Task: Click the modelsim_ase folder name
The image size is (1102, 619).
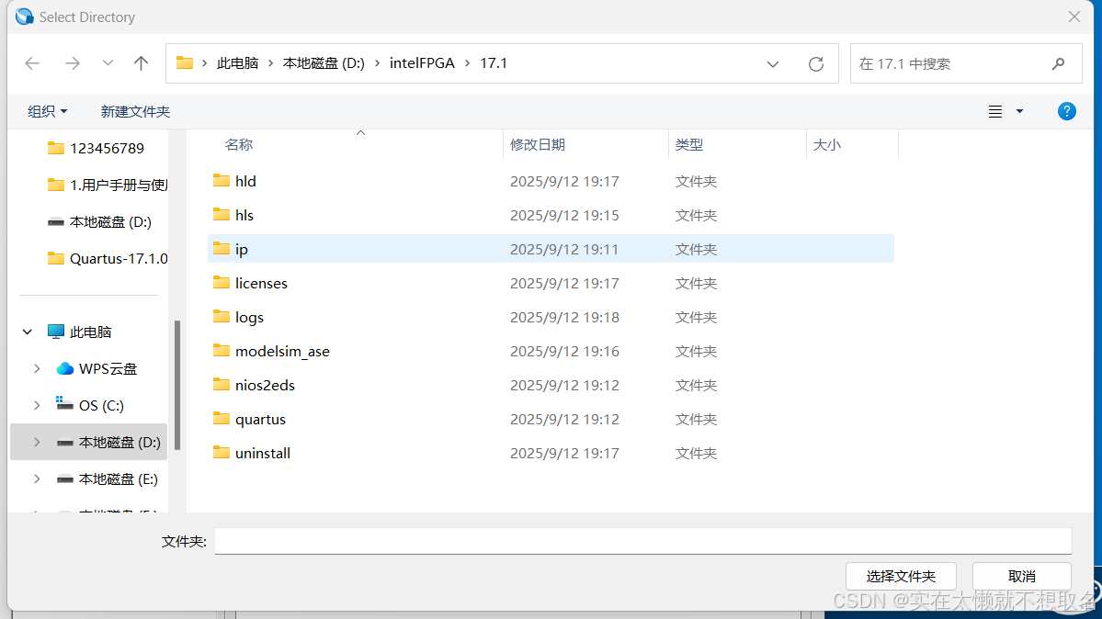Action: point(282,352)
